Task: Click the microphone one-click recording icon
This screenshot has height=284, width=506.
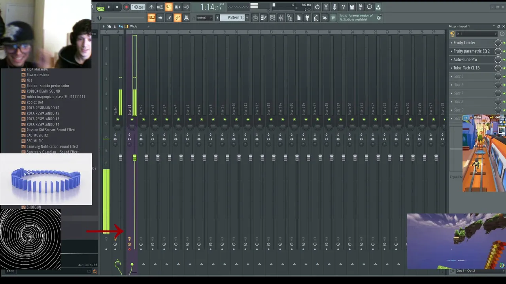Action: (x=334, y=7)
